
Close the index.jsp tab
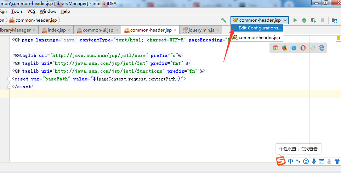[69, 30]
